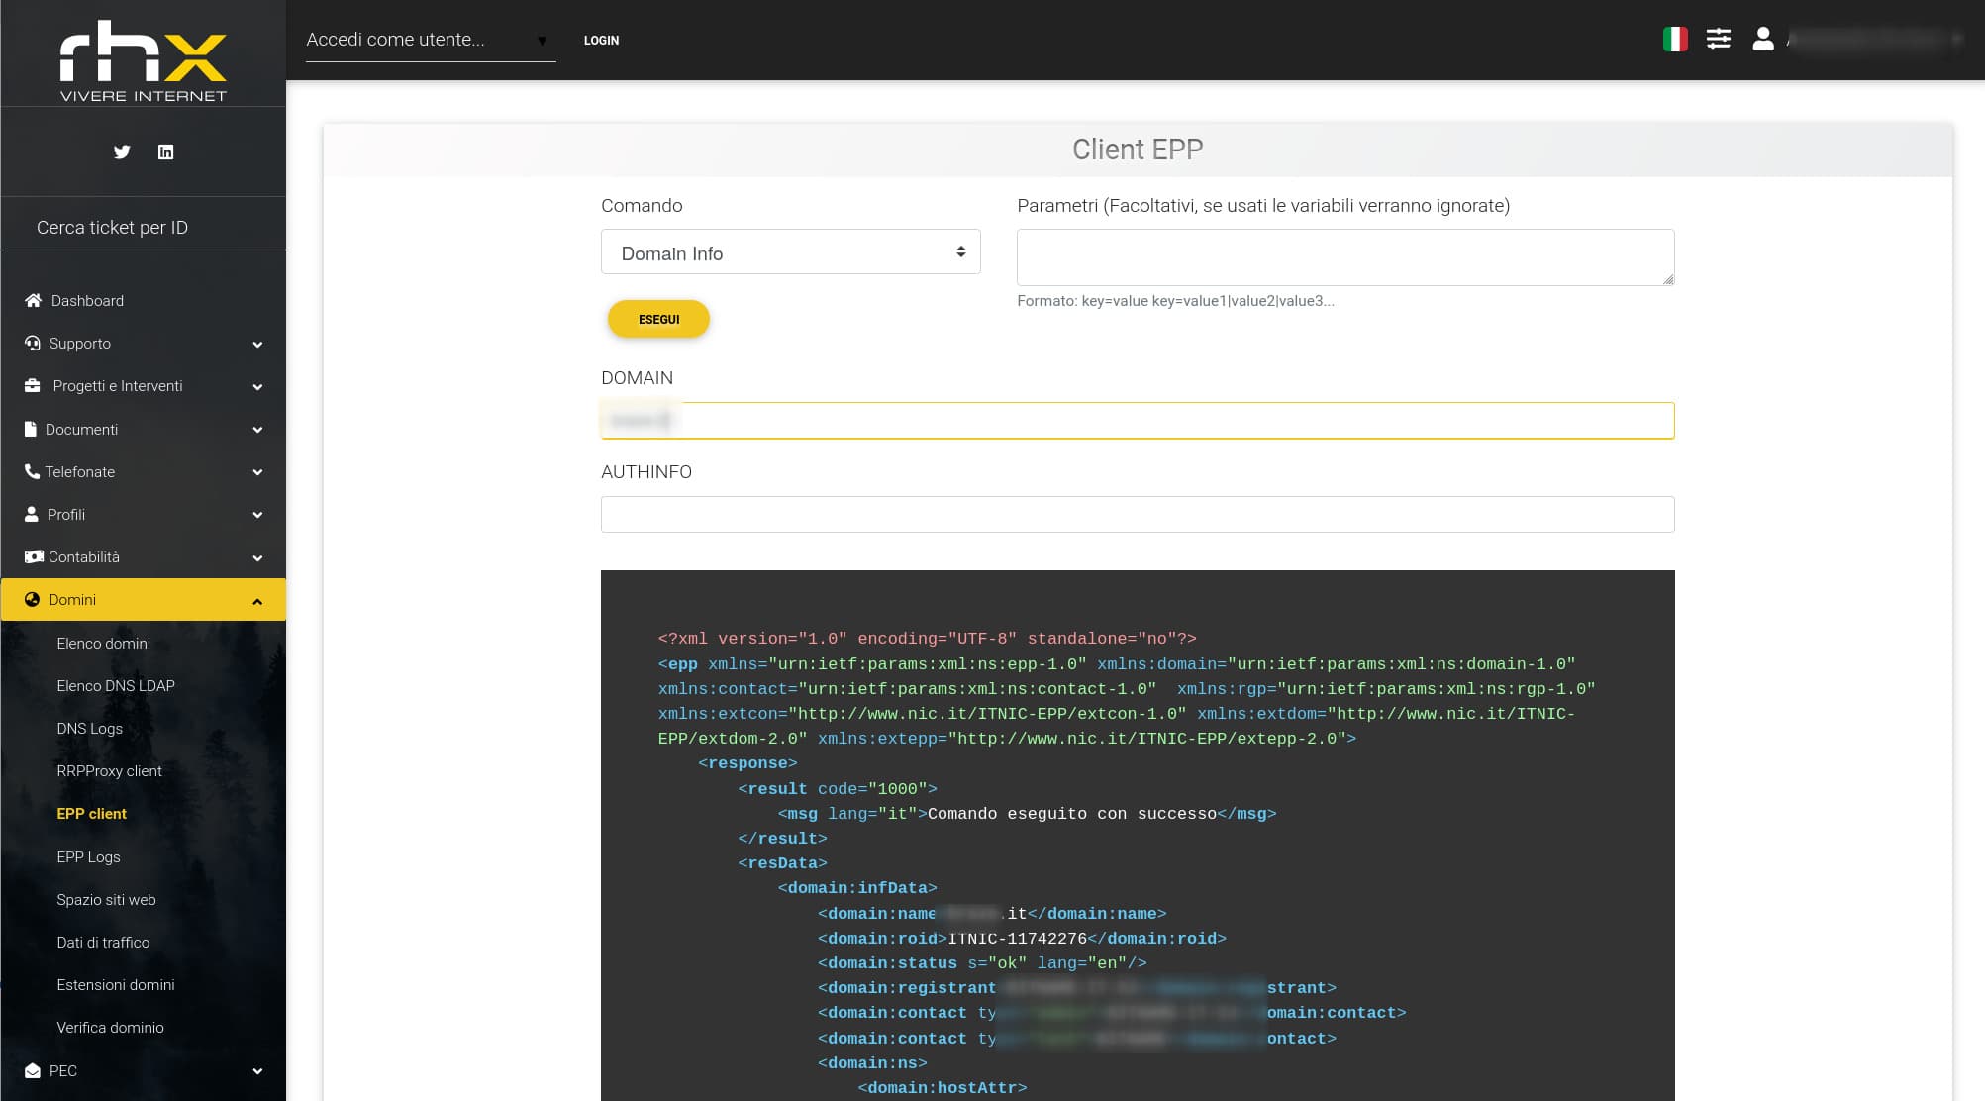The width and height of the screenshot is (1985, 1101).
Task: Open Verifica dominio
Action: [x=110, y=1027]
